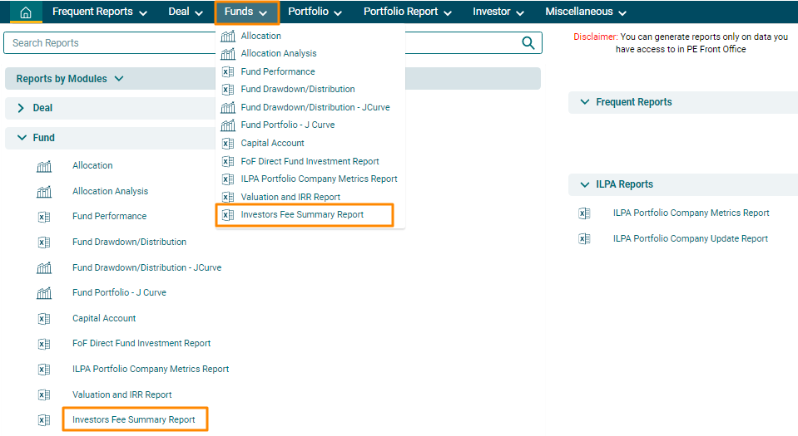Click the search magnifier icon
The image size is (798, 436).
(x=528, y=43)
